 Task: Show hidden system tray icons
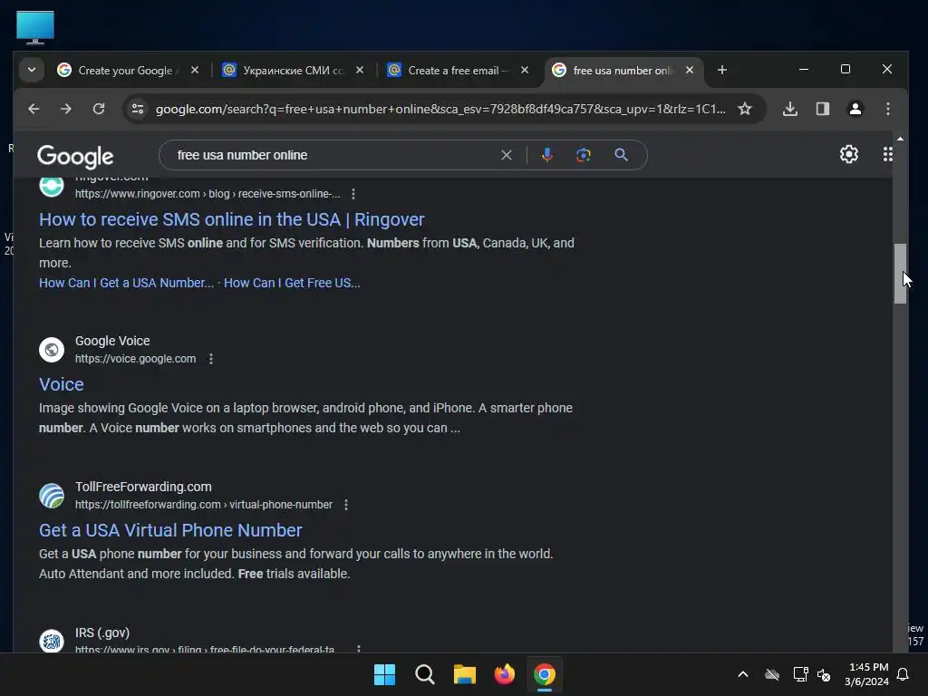pos(743,674)
